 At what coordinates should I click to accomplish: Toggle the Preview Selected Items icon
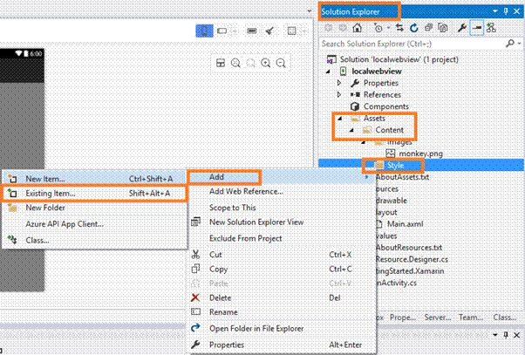[x=477, y=28]
